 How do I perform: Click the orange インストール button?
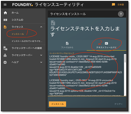(57, 104)
